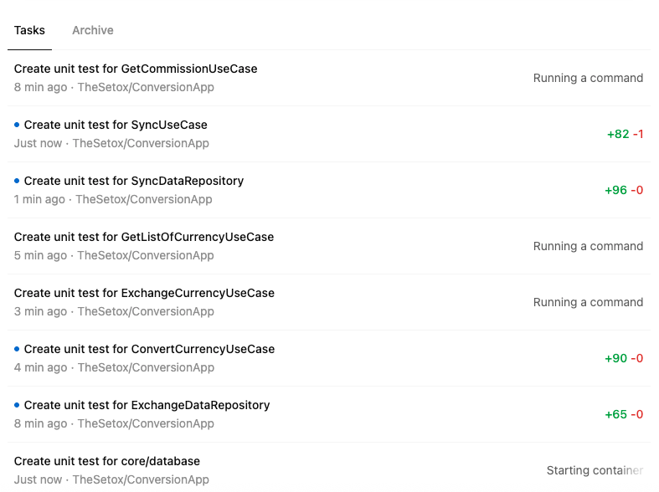Click the blue dot next to ExchangeDataRepository task
Image resolution: width=659 pixels, height=492 pixels.
pyautogui.click(x=17, y=405)
